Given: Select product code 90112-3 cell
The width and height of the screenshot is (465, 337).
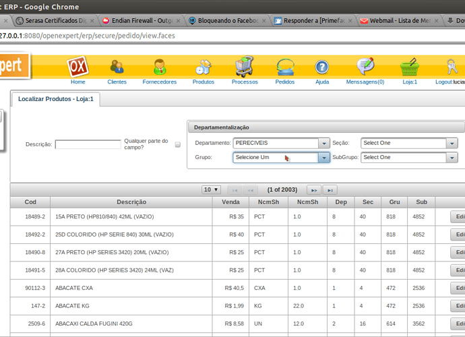Looking at the screenshot, I should click(30, 288).
